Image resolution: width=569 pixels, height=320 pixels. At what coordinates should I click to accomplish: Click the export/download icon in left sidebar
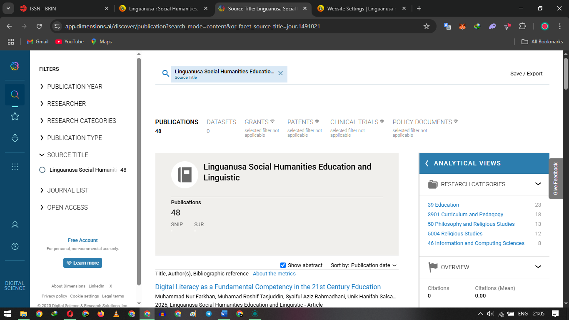[15, 138]
